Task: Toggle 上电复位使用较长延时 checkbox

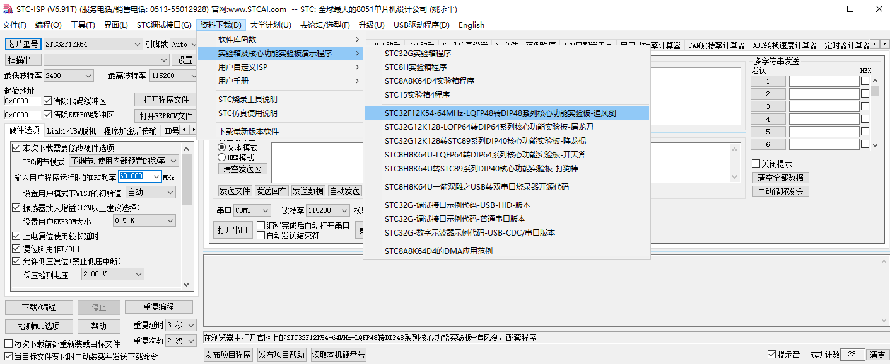Action: 16,236
